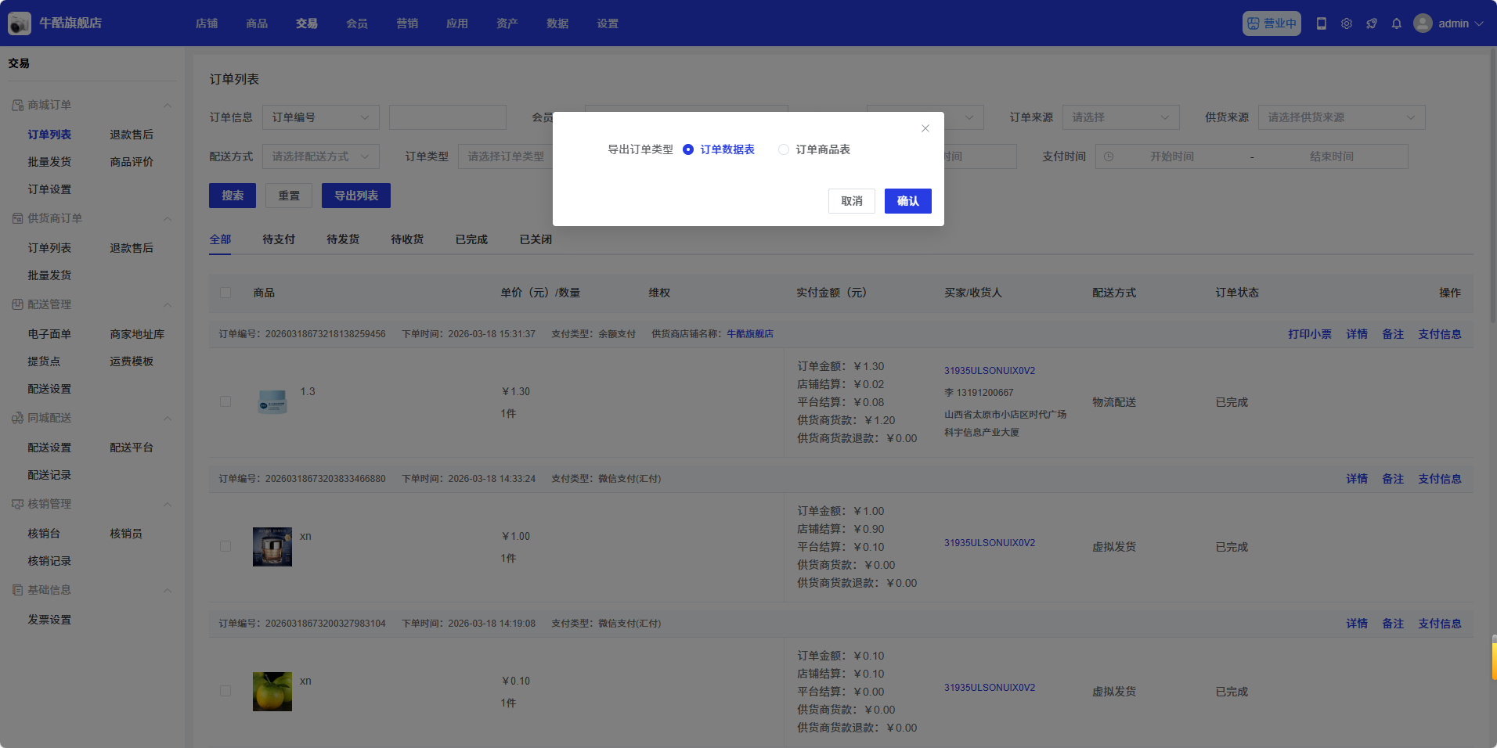Click the xn skincare product thumbnail

(272, 547)
